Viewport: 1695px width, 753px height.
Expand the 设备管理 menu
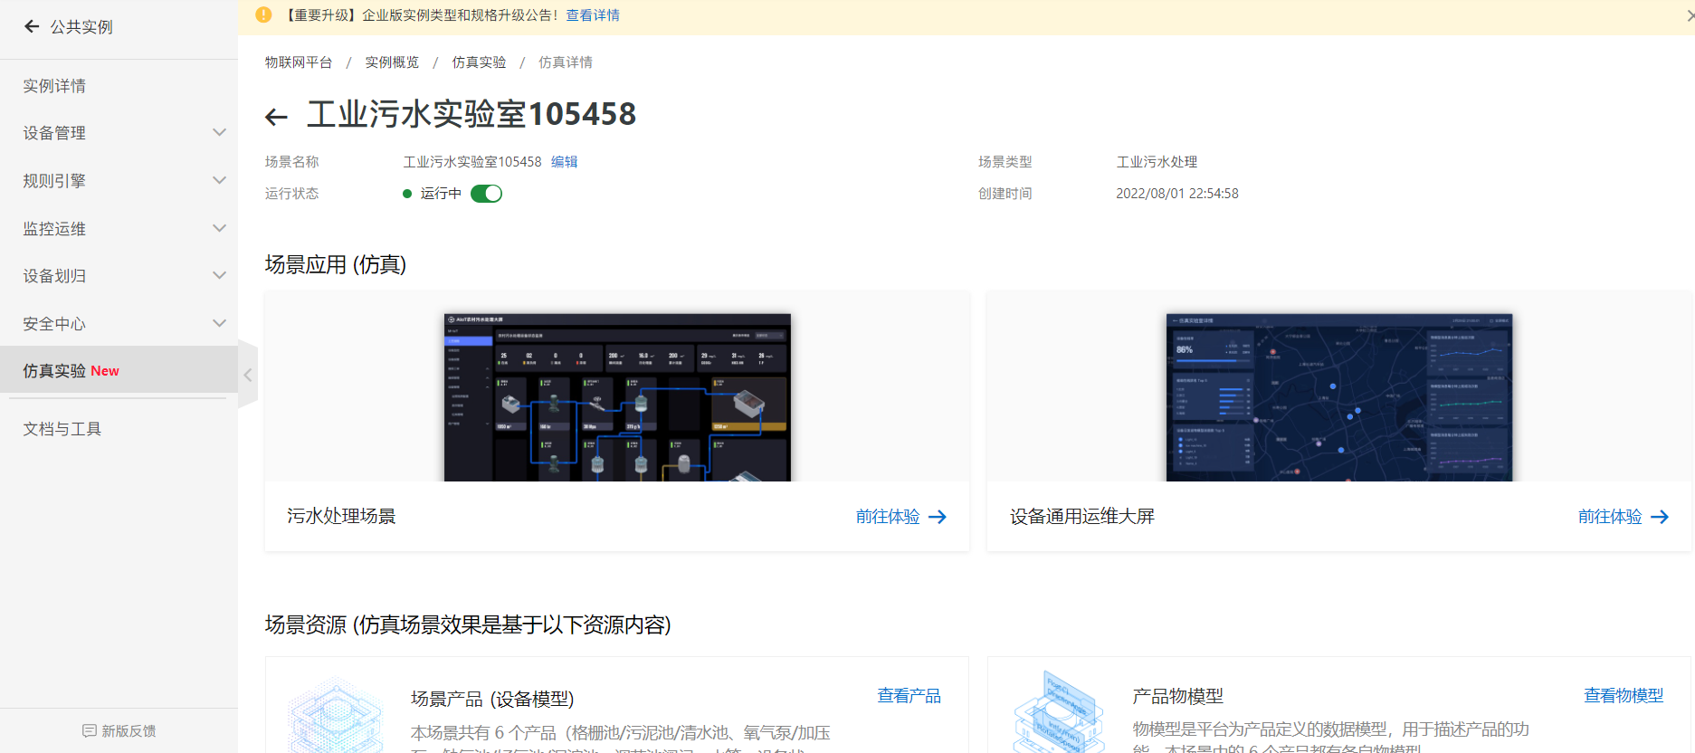click(x=119, y=133)
